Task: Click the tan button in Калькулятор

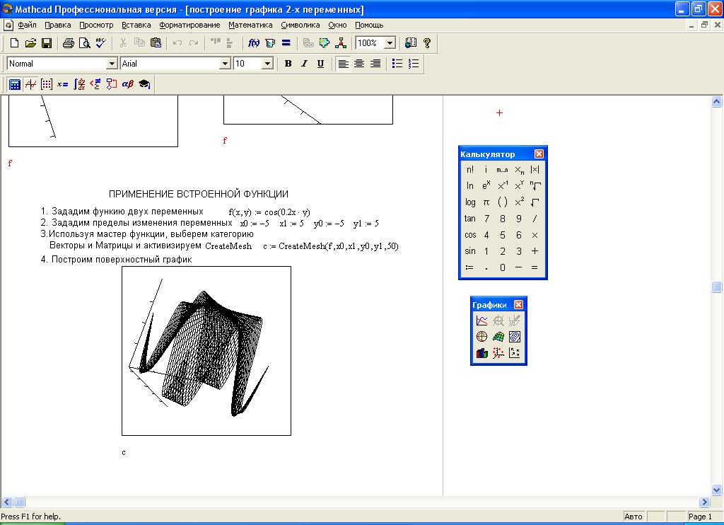Action: (470, 219)
